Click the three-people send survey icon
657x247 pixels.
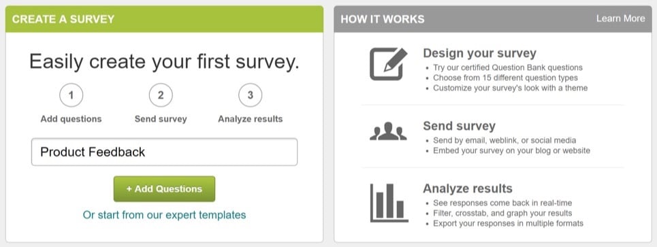pyautogui.click(x=388, y=131)
